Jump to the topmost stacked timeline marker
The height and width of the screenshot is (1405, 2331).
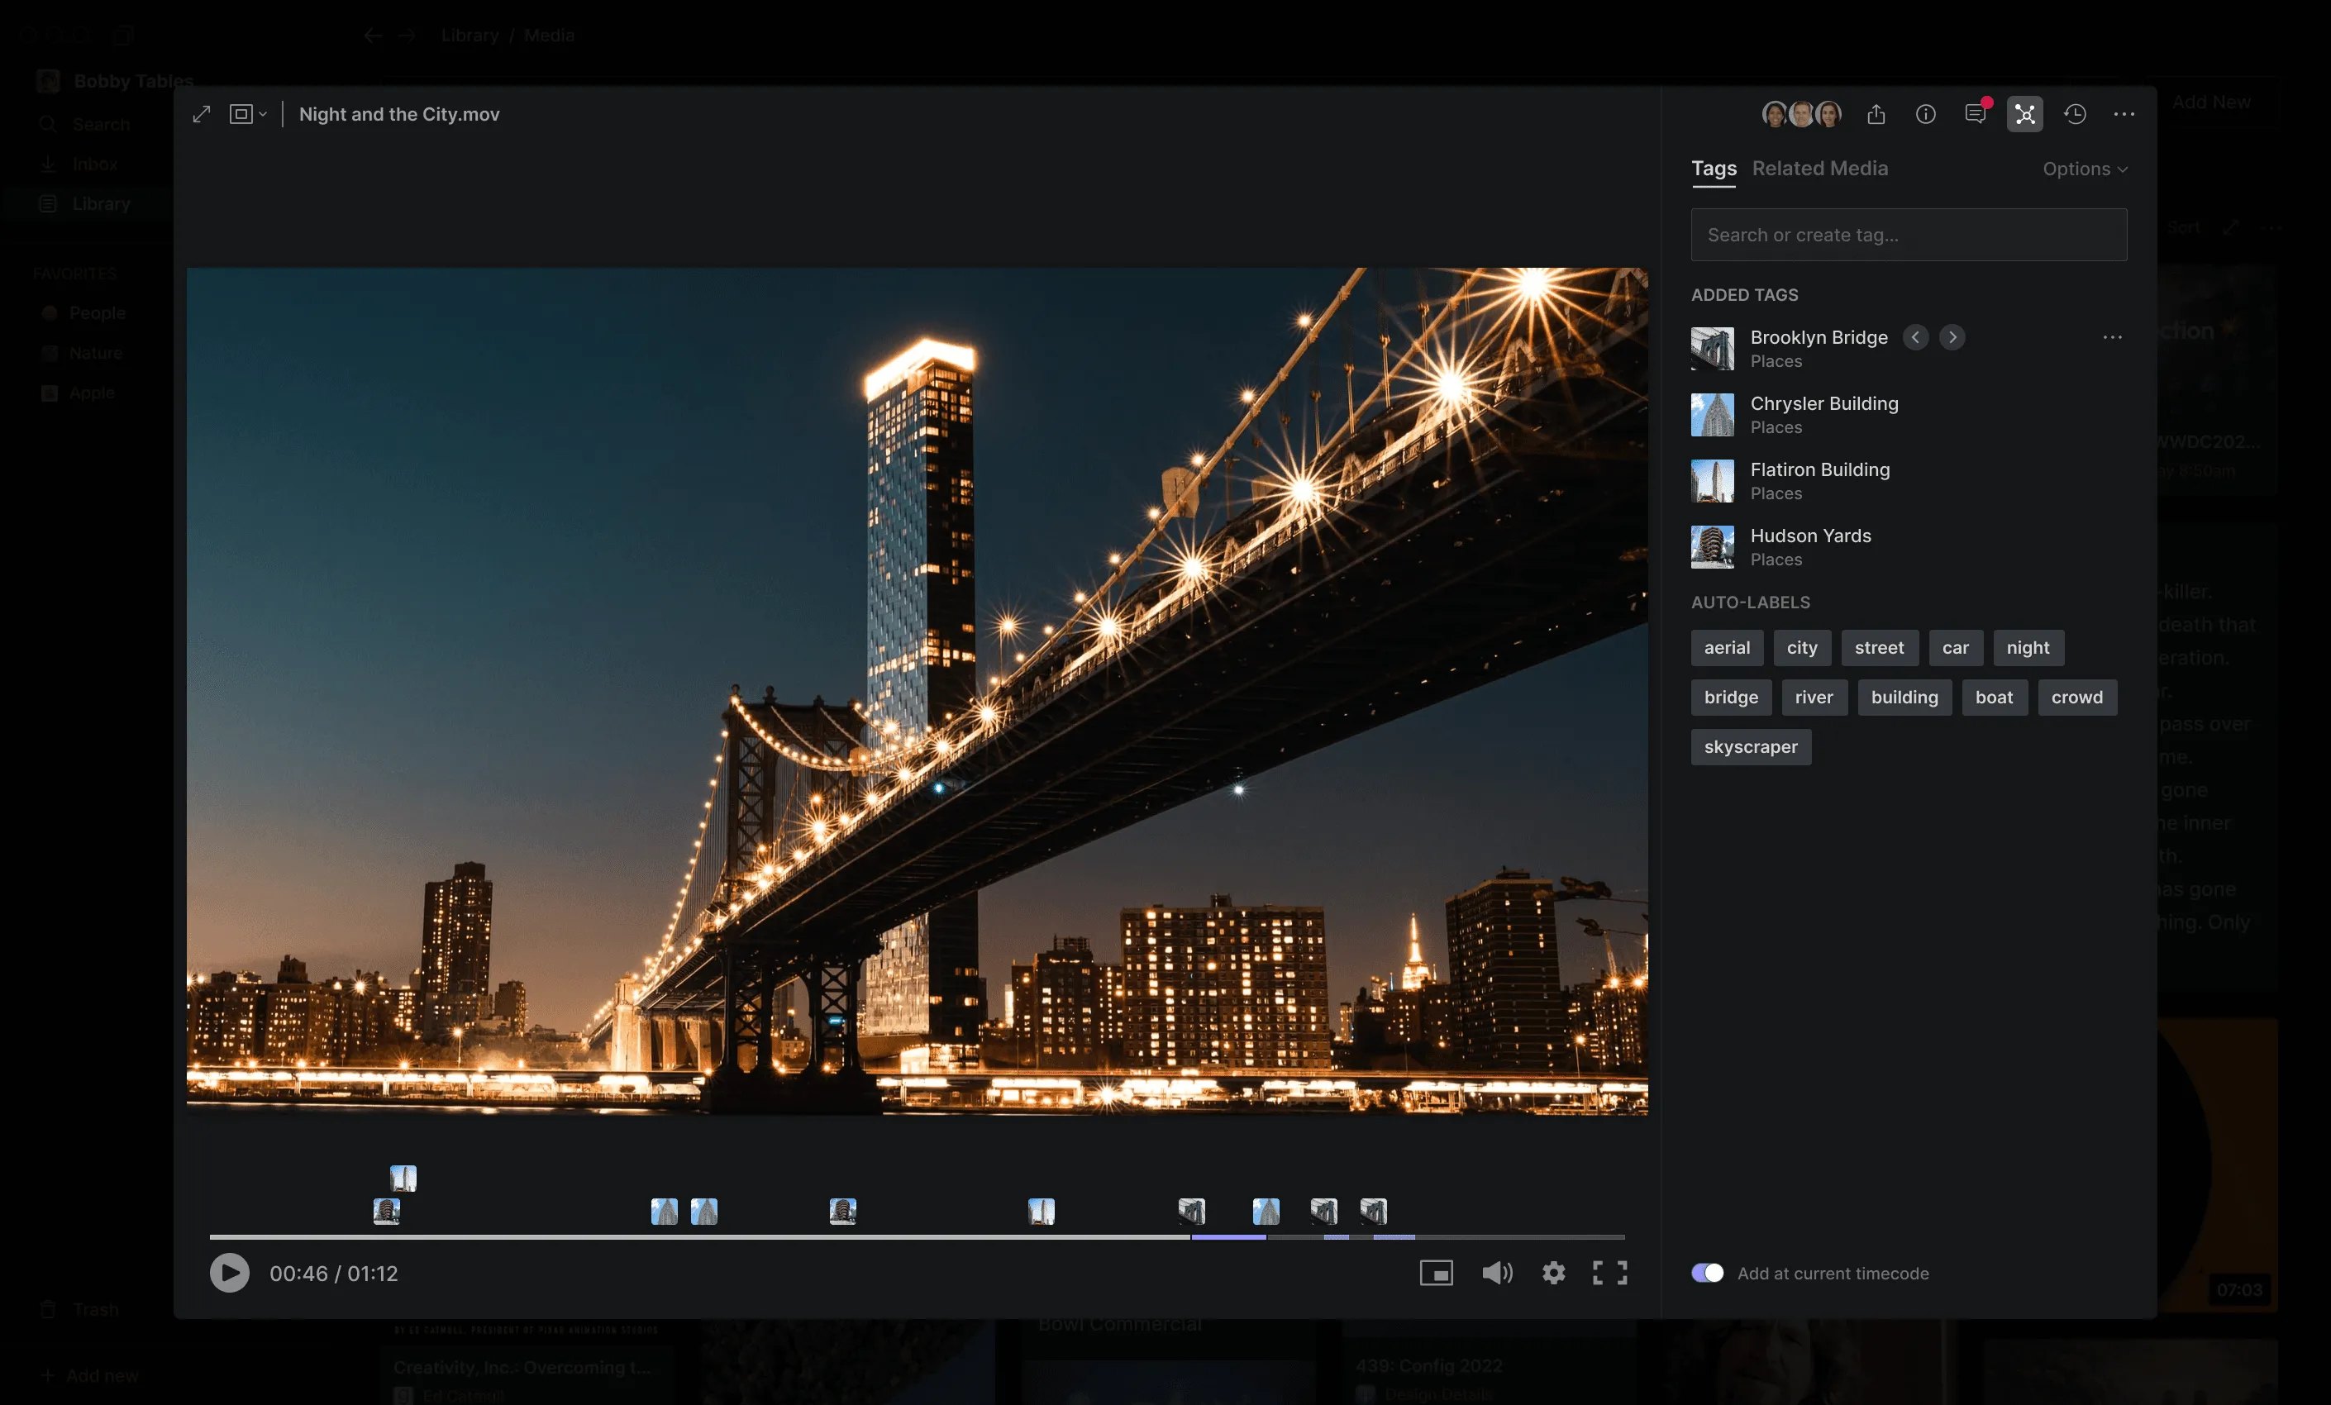click(403, 1178)
